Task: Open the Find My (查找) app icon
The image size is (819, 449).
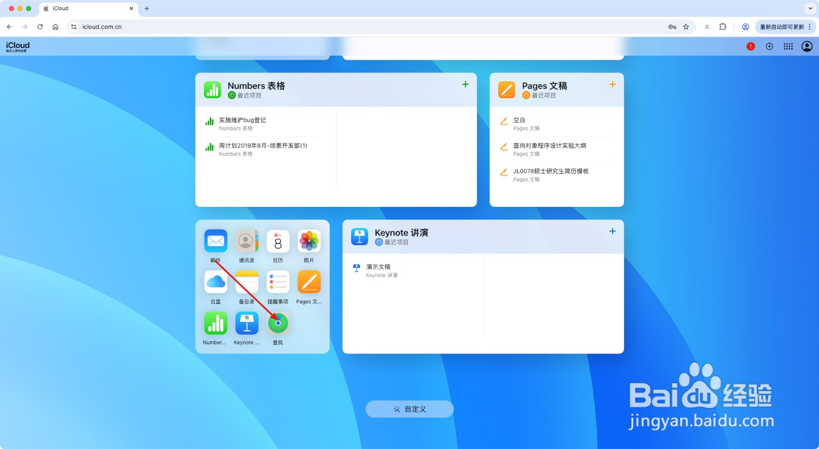Action: pos(278,323)
